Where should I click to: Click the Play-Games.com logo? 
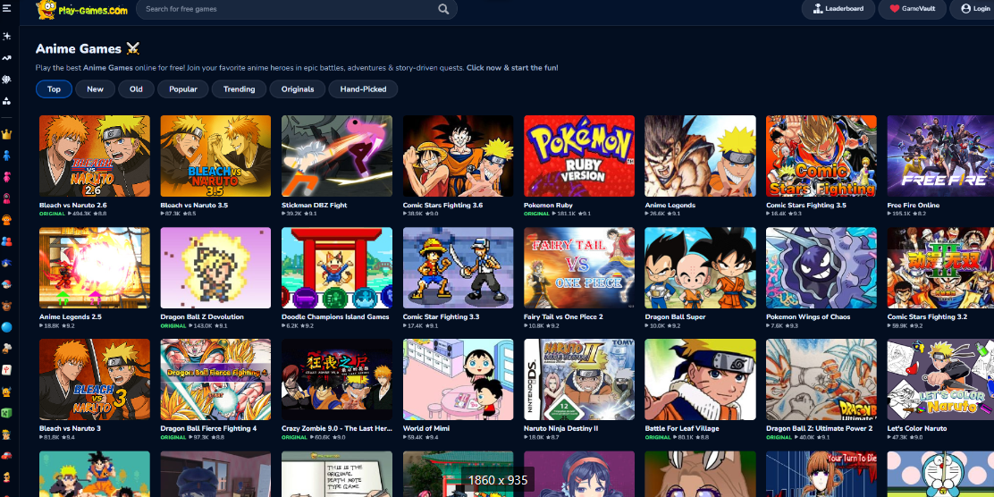coord(81,10)
